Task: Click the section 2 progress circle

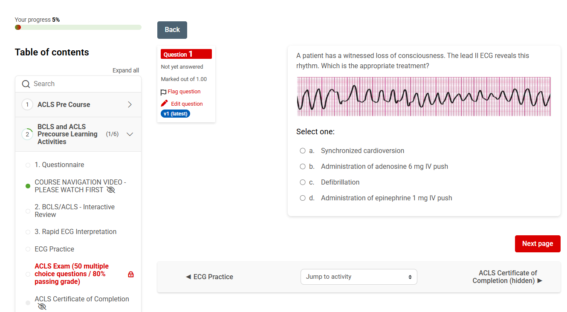Action: (27, 134)
